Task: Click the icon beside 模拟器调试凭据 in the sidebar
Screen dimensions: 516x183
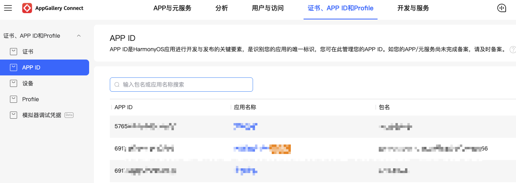Action: point(14,115)
